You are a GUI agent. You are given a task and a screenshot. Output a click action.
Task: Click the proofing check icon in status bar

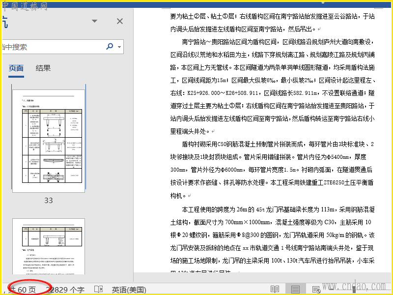pos(99,289)
